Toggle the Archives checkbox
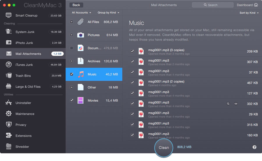Viewport: 262px width, 161px height. click(72, 61)
